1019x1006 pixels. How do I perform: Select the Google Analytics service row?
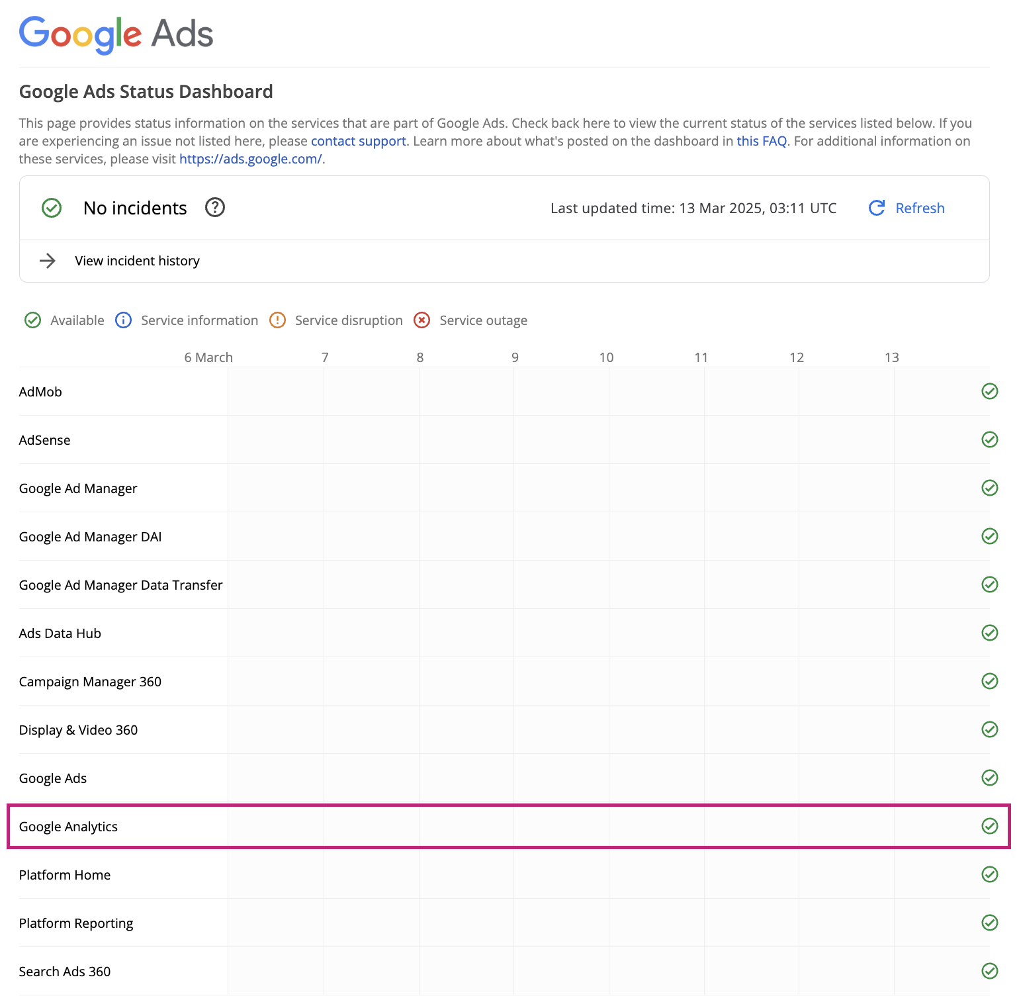[x=68, y=827]
